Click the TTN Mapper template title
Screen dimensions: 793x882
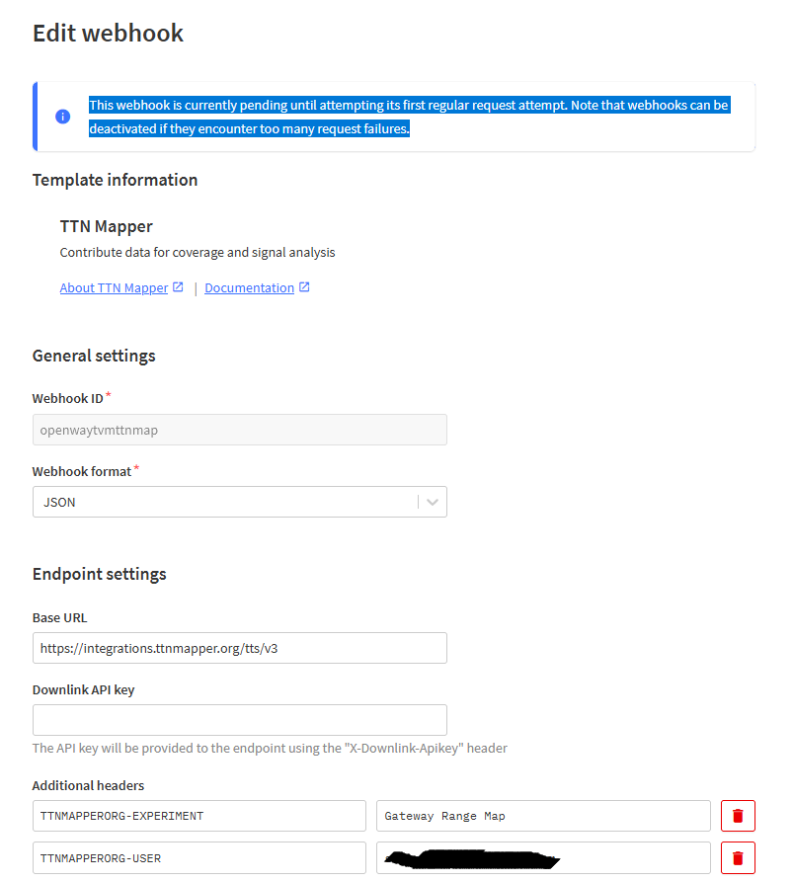[x=107, y=227]
